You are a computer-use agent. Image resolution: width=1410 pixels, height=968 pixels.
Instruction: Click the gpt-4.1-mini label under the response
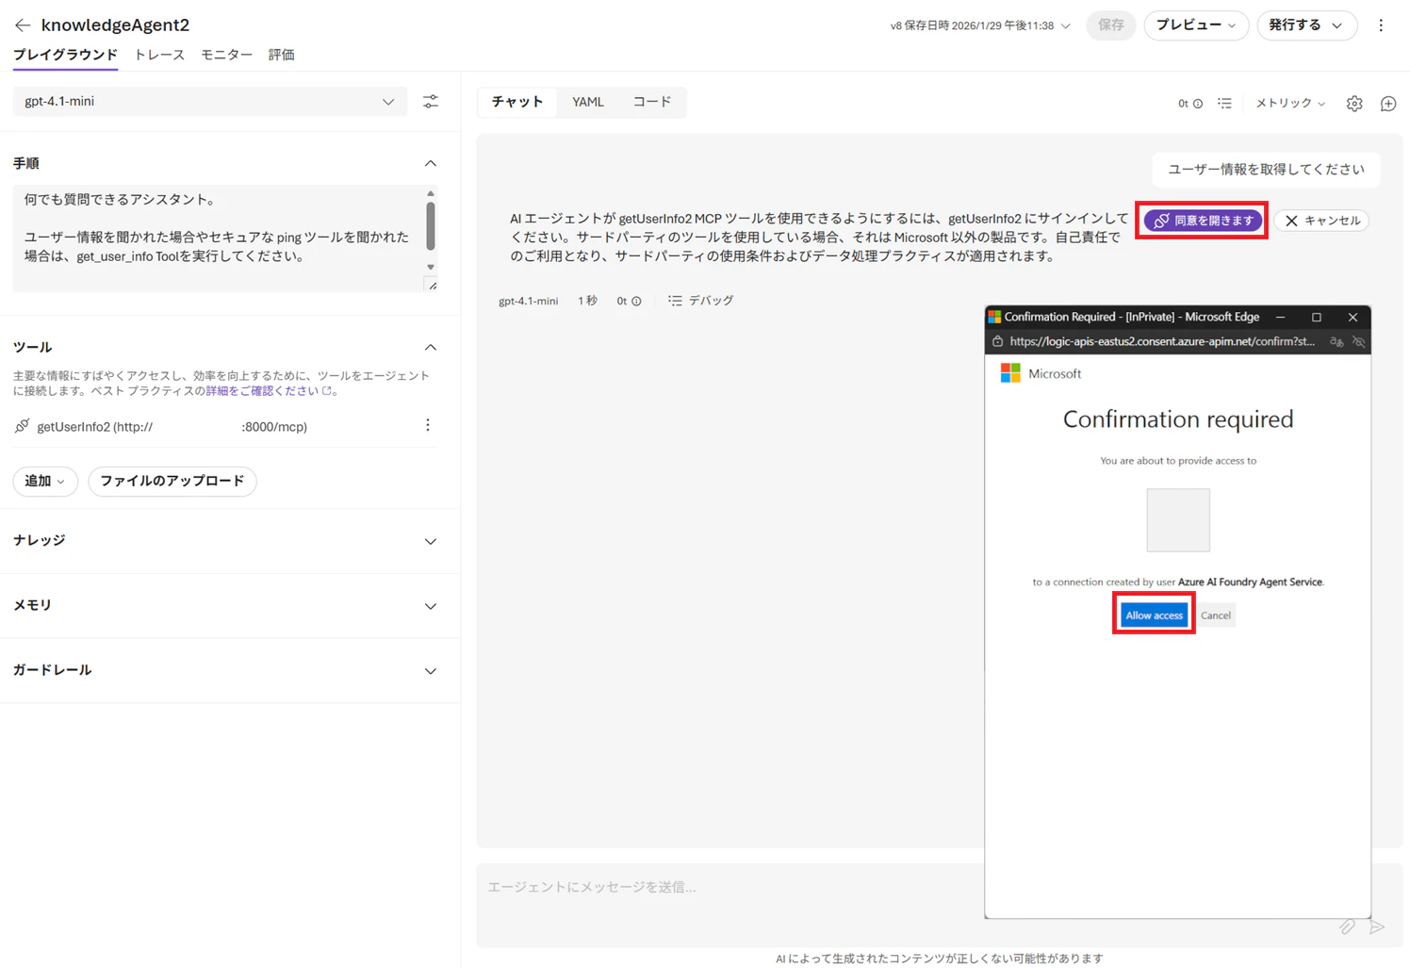click(x=528, y=302)
